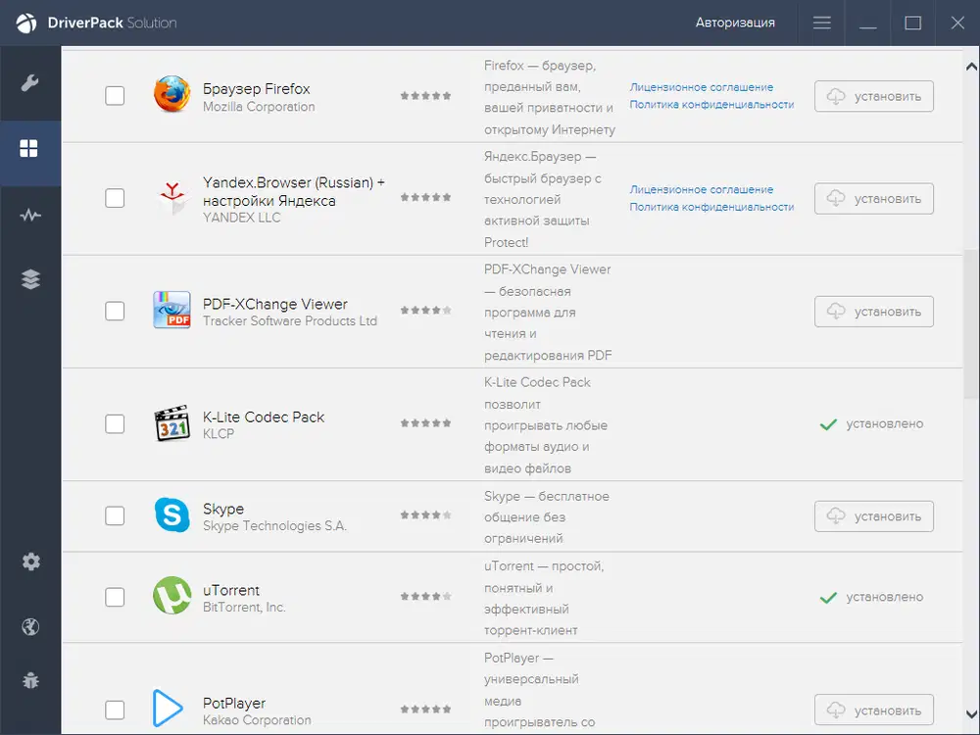Tick the checkbox for K-Lite Codec Pack
This screenshot has height=735, width=980.
point(115,423)
